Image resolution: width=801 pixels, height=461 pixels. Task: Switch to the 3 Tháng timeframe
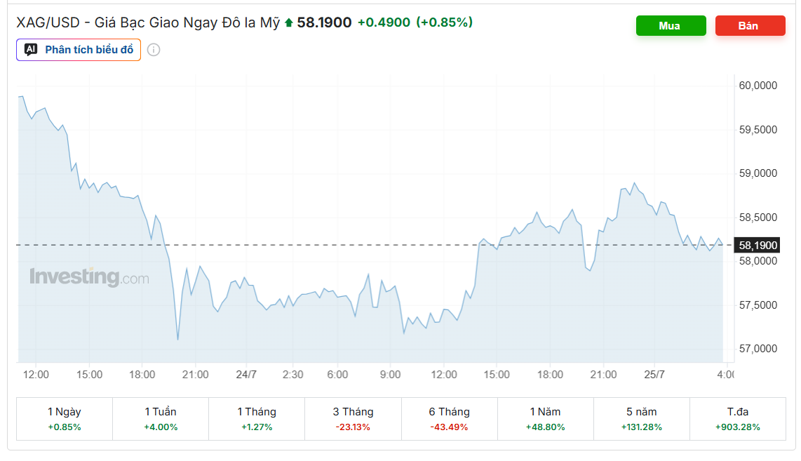coord(353,419)
